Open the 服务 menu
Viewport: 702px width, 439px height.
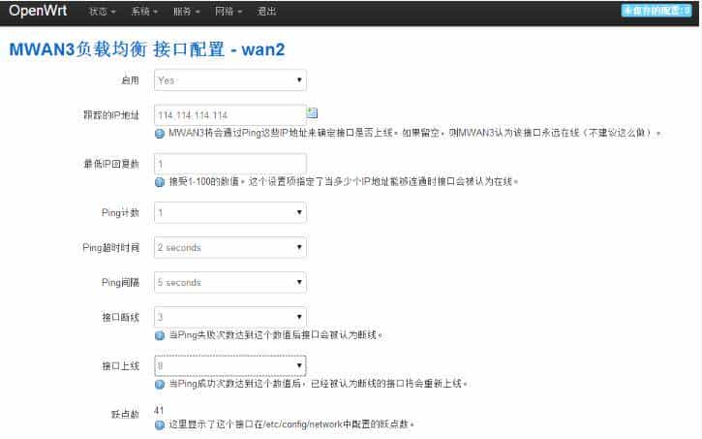tap(187, 12)
